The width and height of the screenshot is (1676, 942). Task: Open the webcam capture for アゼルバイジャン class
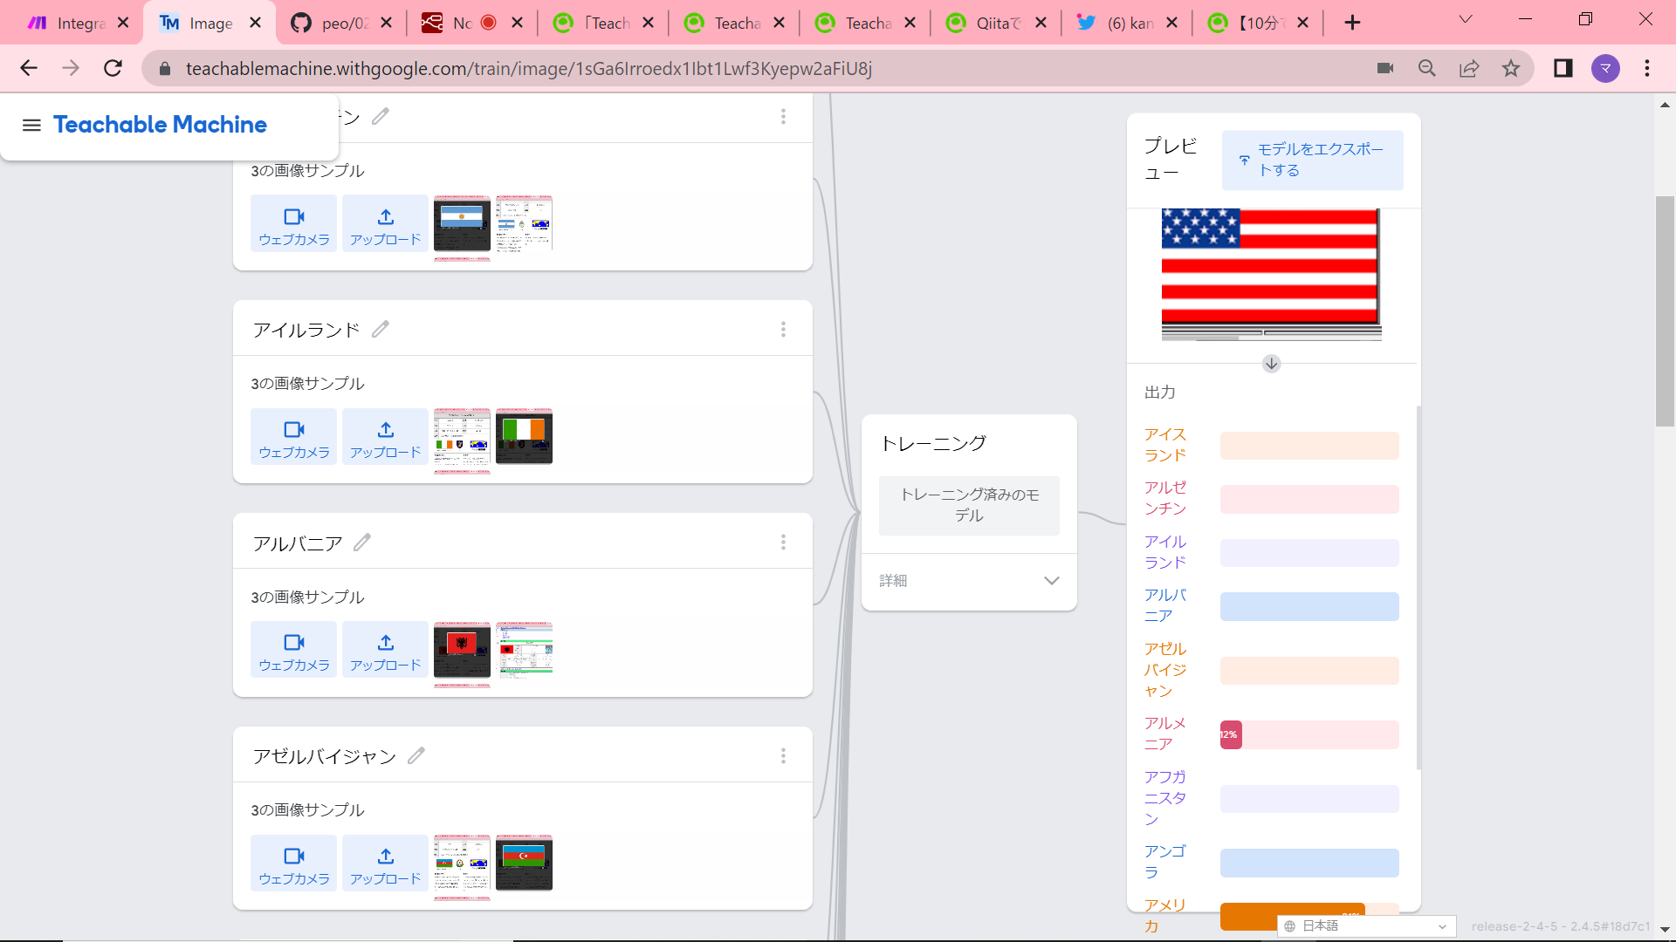[293, 863]
